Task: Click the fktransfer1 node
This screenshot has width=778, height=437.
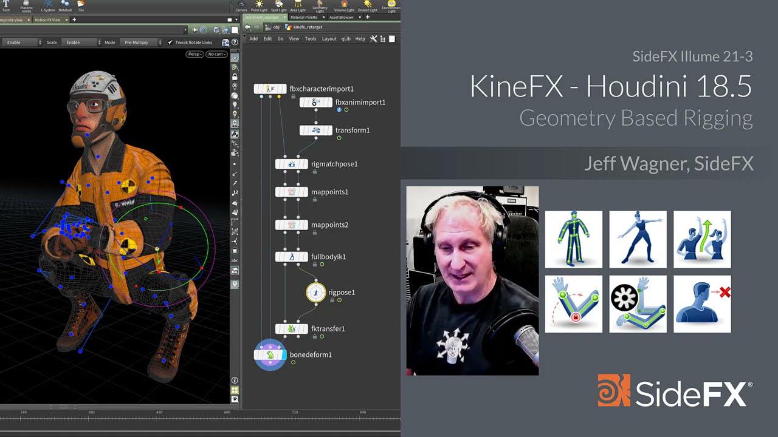Action: [291, 329]
